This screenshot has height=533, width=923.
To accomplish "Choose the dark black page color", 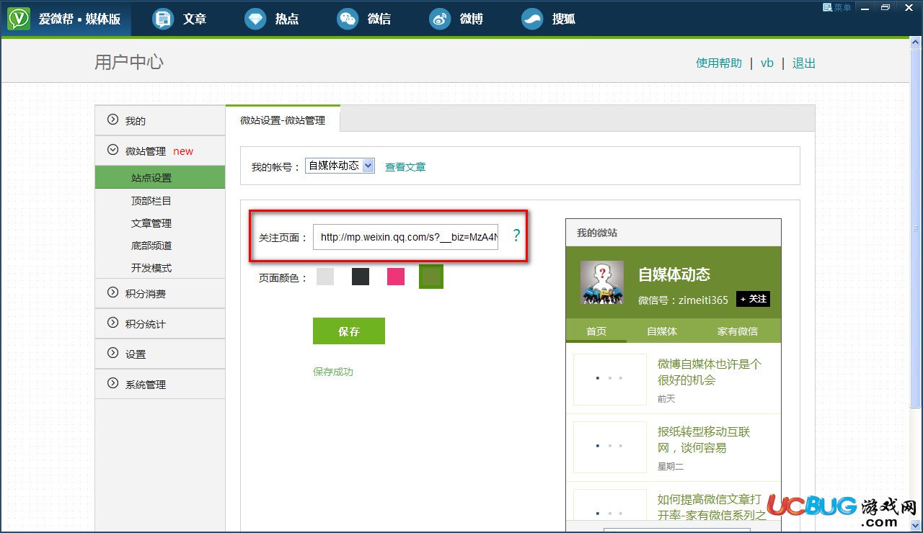I will 361,276.
